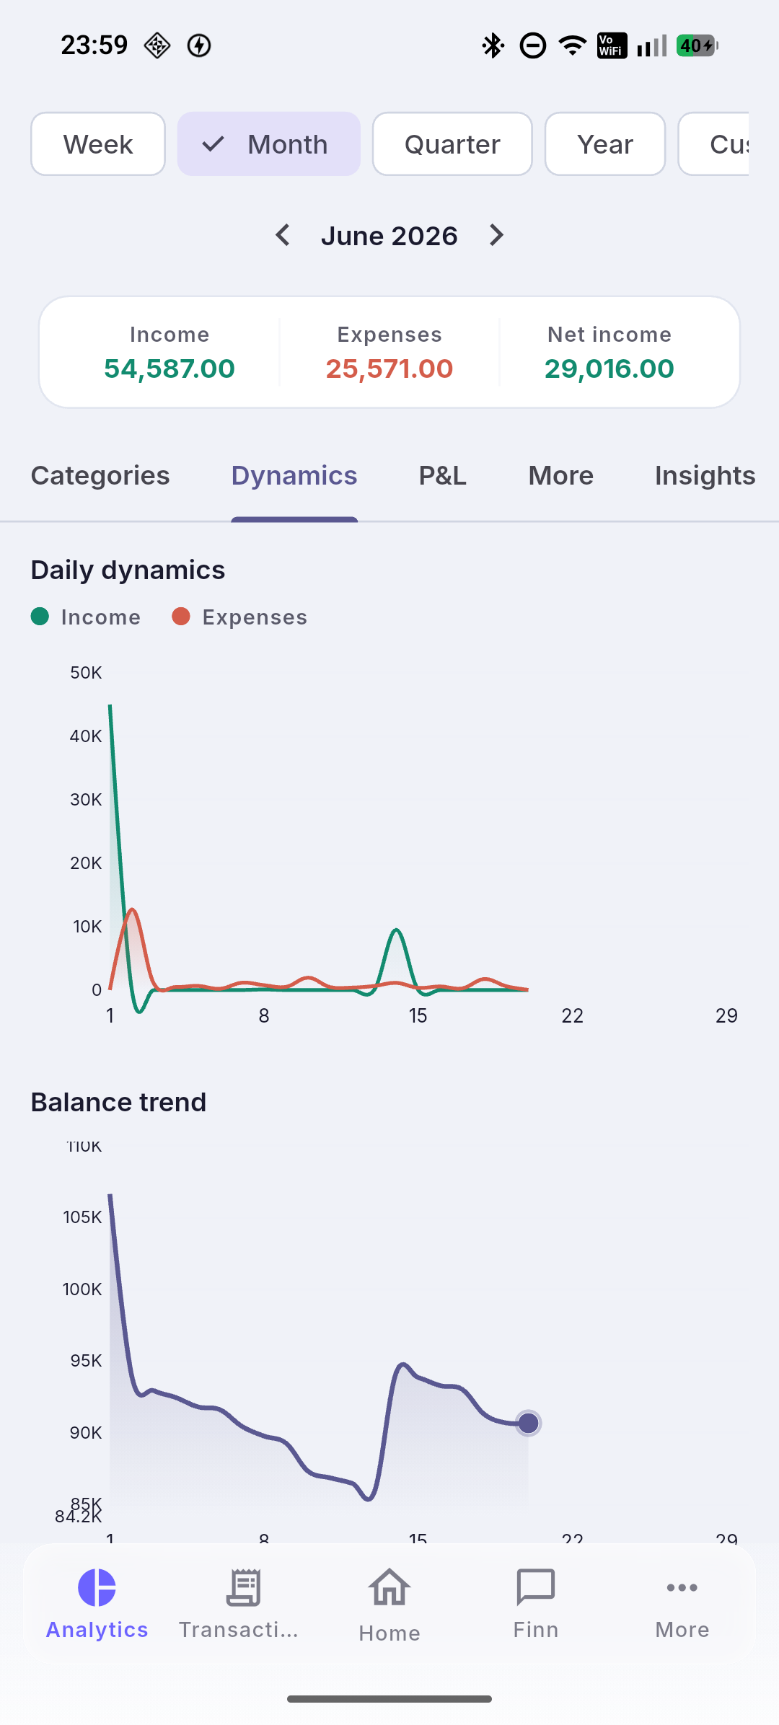Choose the Year period chip
The height and width of the screenshot is (1725, 779).
[x=605, y=144]
